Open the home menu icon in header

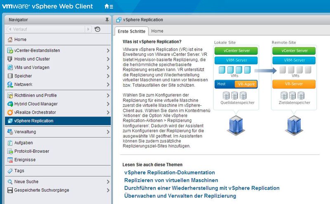coord(108,6)
